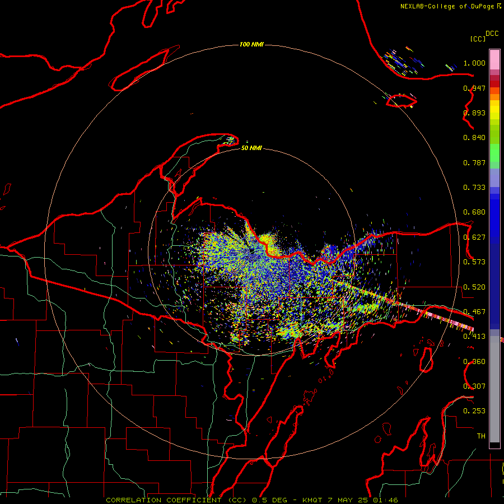Screen dimensions: 504x504
Task: Click the 1.000 scale value
Action: tap(474, 63)
